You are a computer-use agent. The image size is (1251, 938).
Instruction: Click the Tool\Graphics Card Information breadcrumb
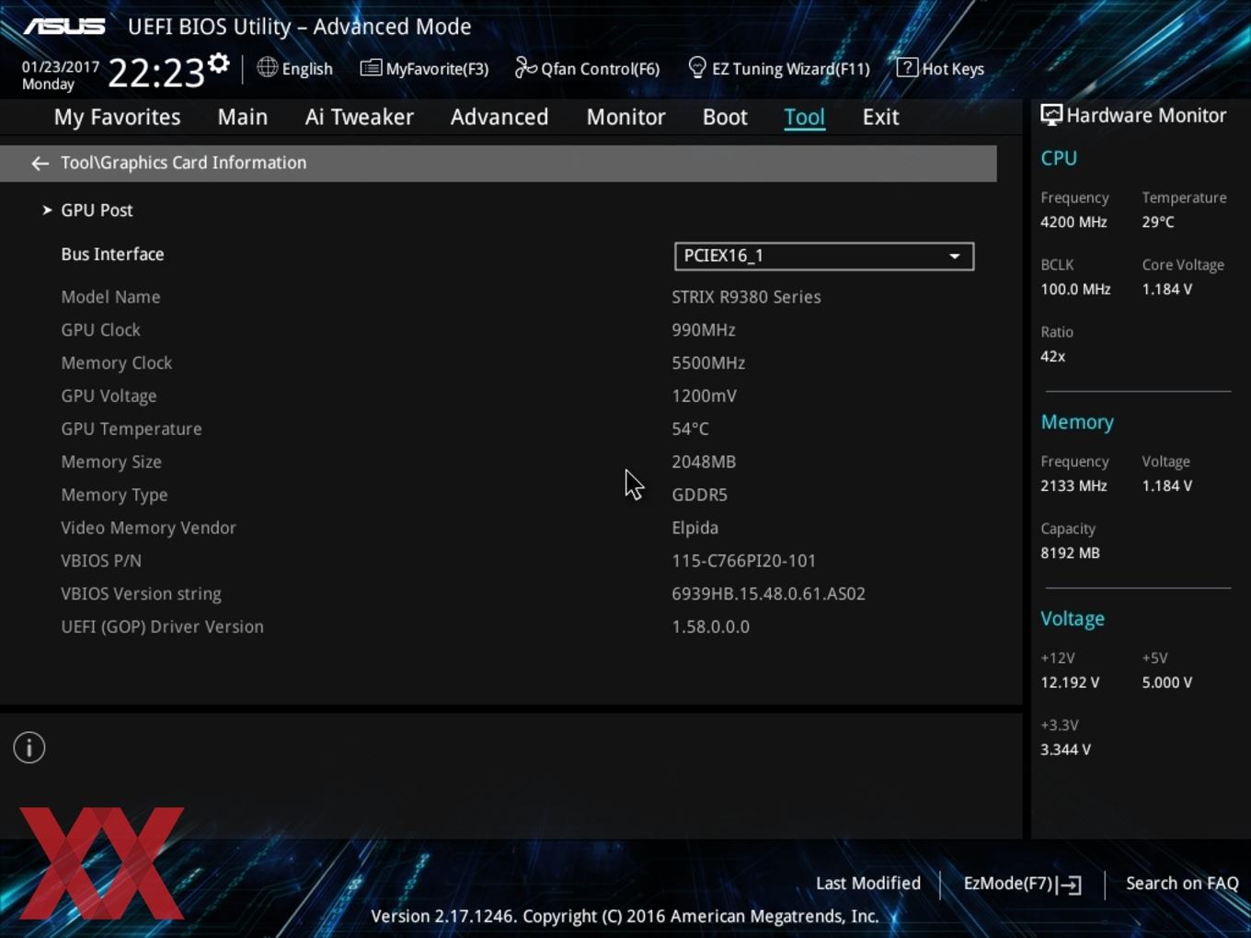[184, 163]
